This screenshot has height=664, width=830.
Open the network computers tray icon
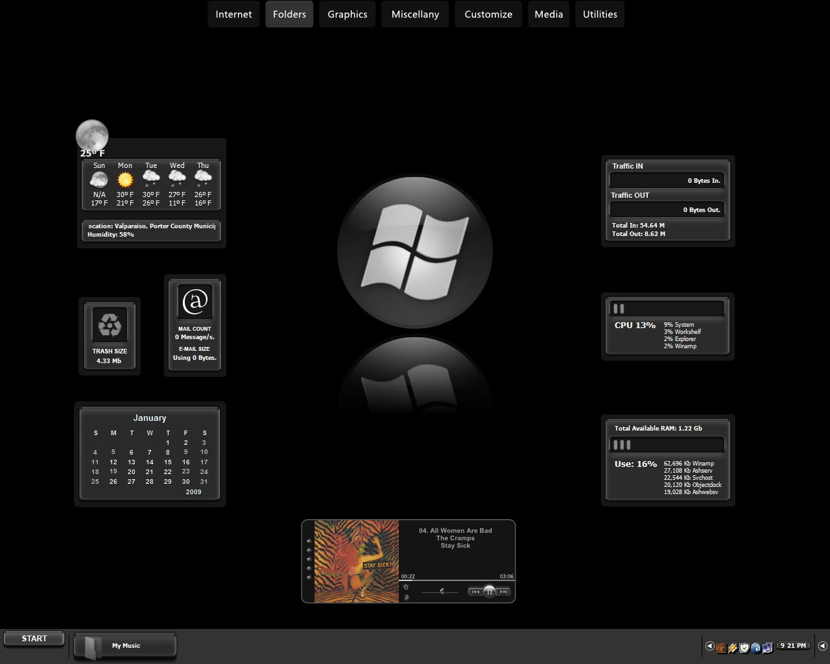[x=768, y=647]
